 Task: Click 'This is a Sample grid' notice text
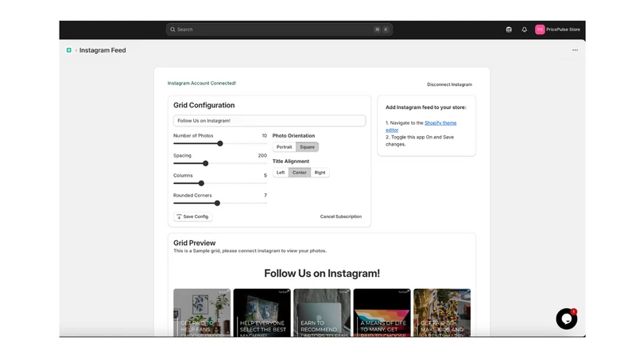coord(250,251)
